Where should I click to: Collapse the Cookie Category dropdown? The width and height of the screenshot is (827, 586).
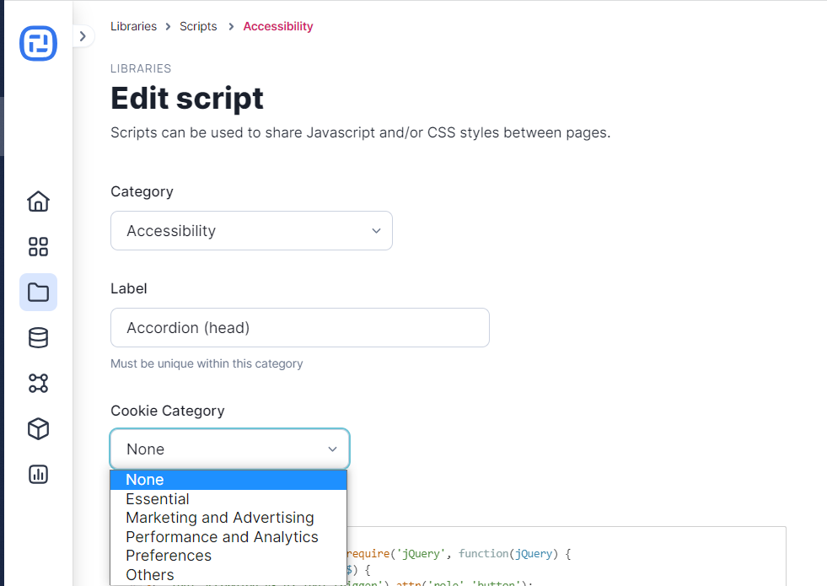(x=229, y=449)
